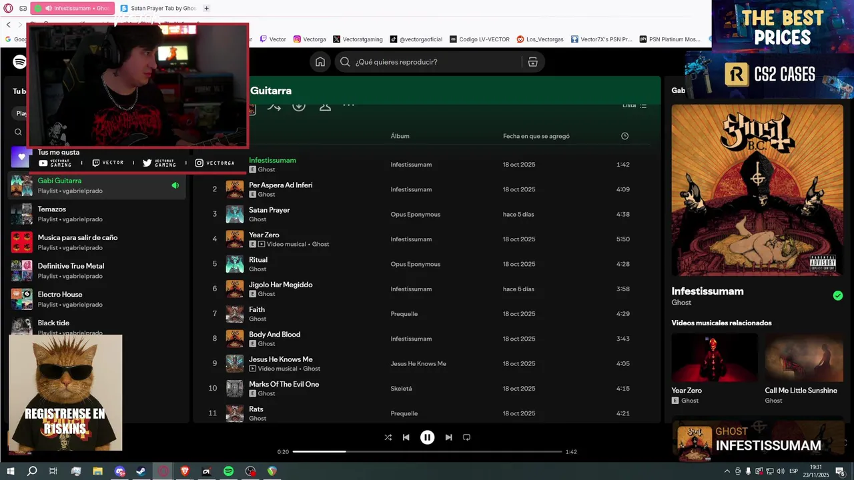Seek on the song progress bar
The image size is (854, 480).
pyautogui.click(x=427, y=451)
